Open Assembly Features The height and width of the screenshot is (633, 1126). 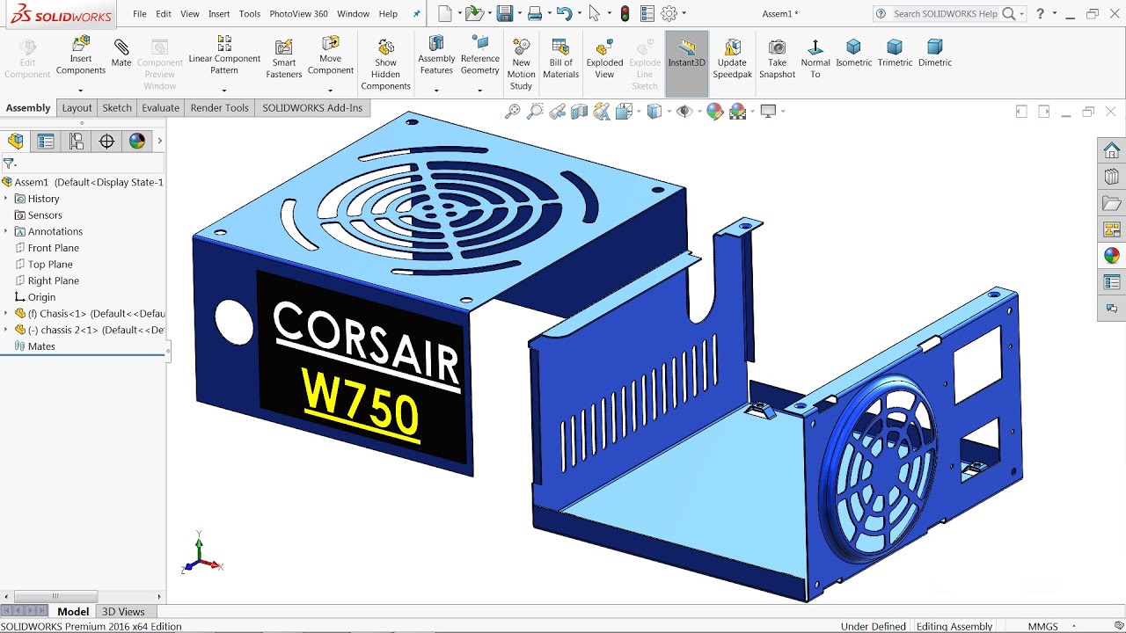pos(436,55)
